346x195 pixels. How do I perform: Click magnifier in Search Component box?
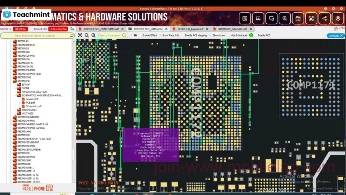[124, 35]
